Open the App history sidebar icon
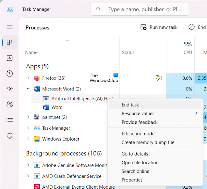 (10, 74)
